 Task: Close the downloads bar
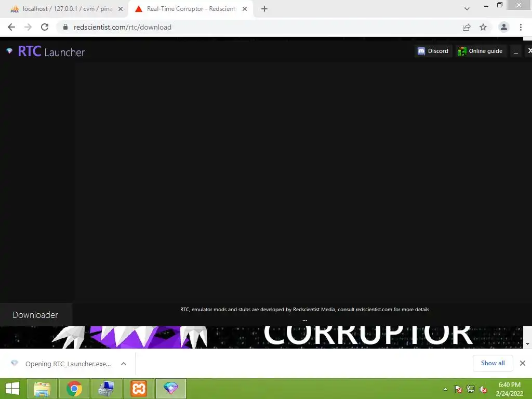[x=523, y=363]
